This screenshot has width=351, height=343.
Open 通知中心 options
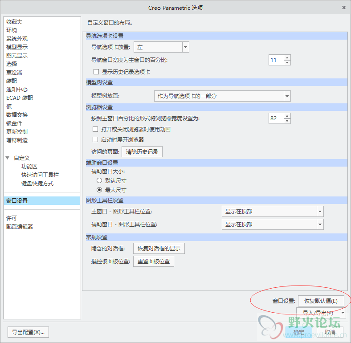[x=17, y=90]
